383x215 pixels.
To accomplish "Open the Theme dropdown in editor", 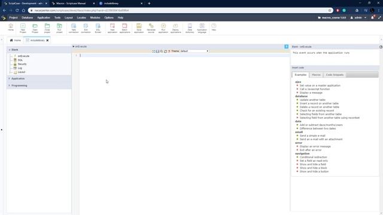I will 194,51.
